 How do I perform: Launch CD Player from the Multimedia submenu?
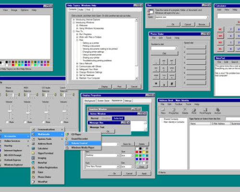[83, 134]
